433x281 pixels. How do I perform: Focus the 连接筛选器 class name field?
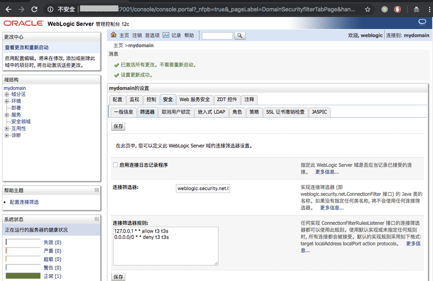[203, 188]
